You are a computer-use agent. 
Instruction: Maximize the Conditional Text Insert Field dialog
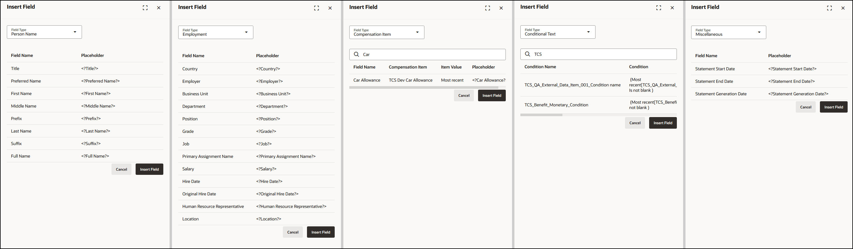tap(659, 8)
